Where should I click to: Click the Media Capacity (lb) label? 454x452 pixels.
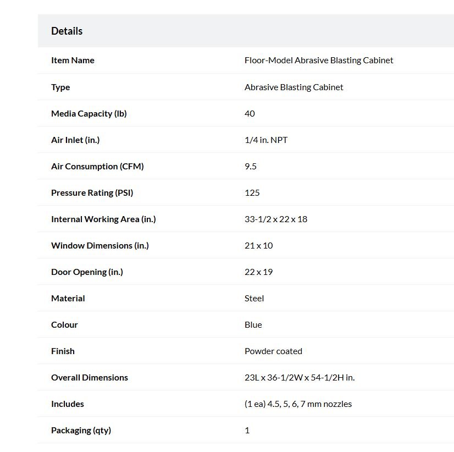point(89,114)
